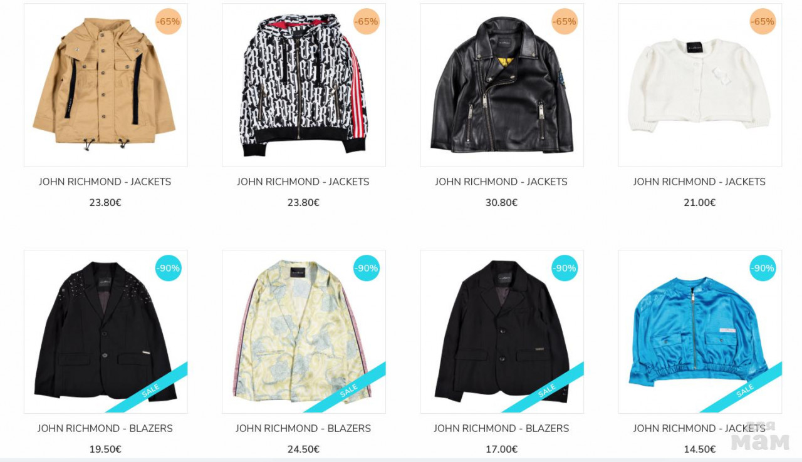Click the -90% badge on the blue jacket
This screenshot has width=802, height=462.
[x=763, y=268]
